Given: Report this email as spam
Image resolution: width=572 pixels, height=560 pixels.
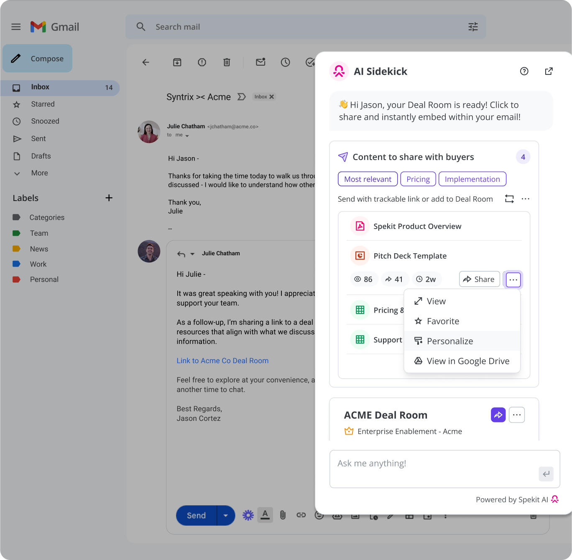Looking at the screenshot, I should (x=202, y=62).
